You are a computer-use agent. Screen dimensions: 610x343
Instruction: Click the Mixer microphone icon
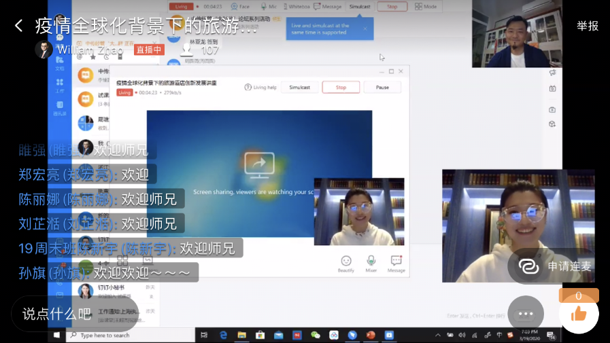tap(371, 263)
